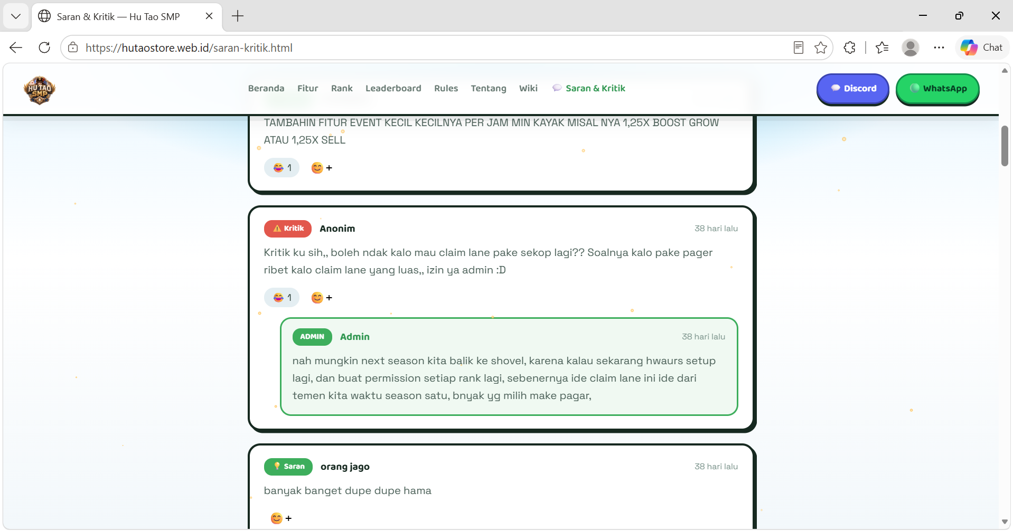Click the username "orang jago"

pyautogui.click(x=345, y=467)
